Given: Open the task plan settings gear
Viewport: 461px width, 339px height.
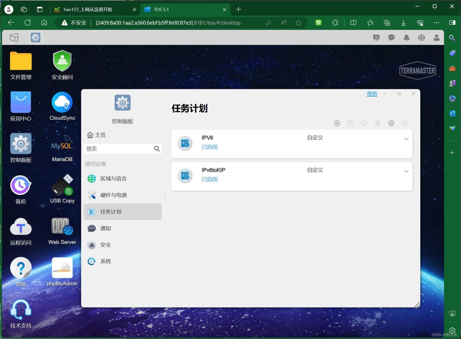Looking at the screenshot, I should click(x=391, y=123).
